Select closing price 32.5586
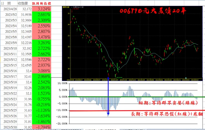 [x=25, y=60]
